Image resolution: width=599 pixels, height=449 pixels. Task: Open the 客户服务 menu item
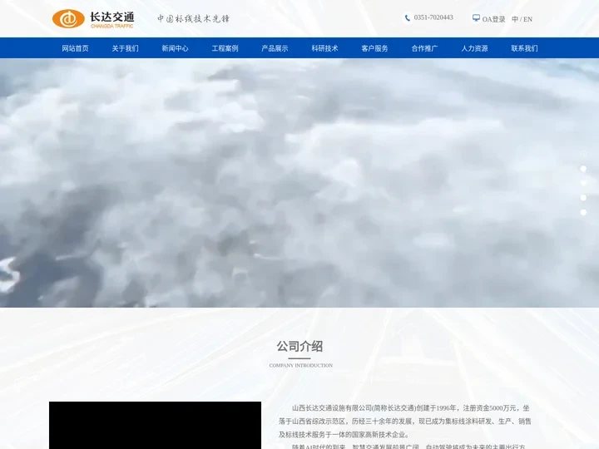(374, 48)
